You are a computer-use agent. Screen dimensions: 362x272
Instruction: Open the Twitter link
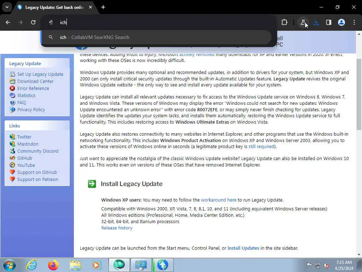pyautogui.click(x=24, y=137)
